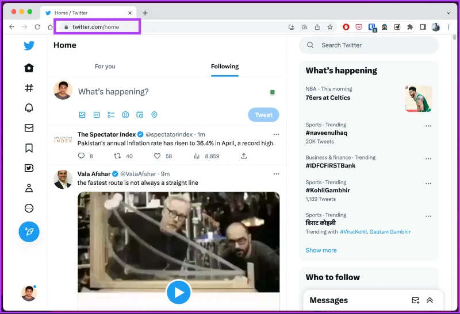This screenshot has height=314, width=460.
Task: Select the Home / Twitter browser tab
Action: tap(89, 13)
